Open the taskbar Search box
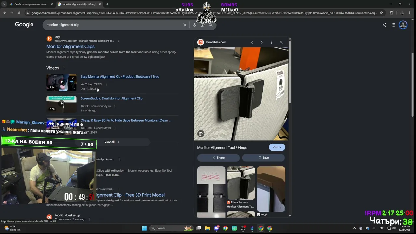This screenshot has width=416, height=234. (x=171, y=228)
